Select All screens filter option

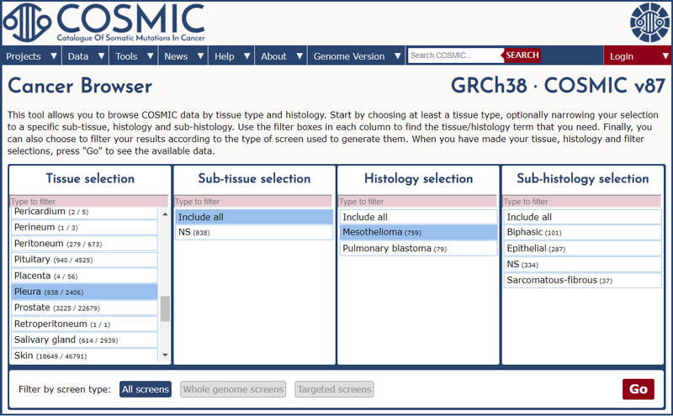click(146, 389)
